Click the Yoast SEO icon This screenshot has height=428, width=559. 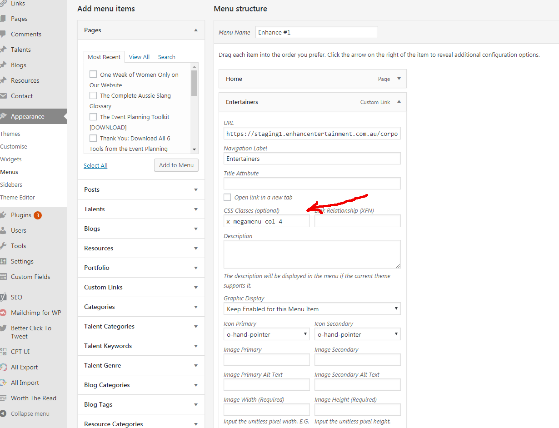tap(3, 297)
